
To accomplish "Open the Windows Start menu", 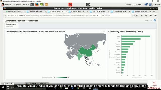I will click(x=3, y=87).
